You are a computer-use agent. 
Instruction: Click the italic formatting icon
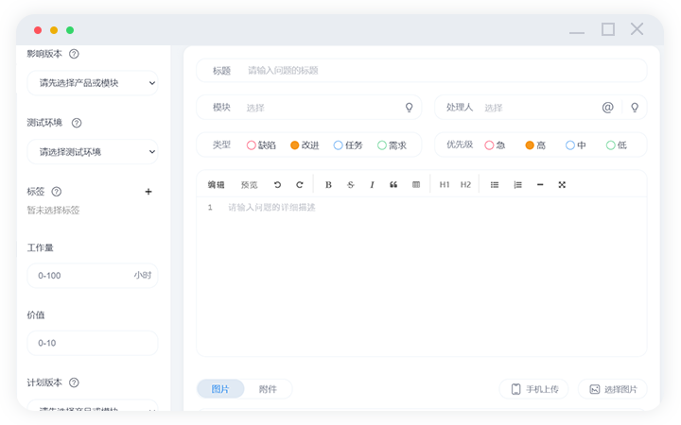click(372, 184)
